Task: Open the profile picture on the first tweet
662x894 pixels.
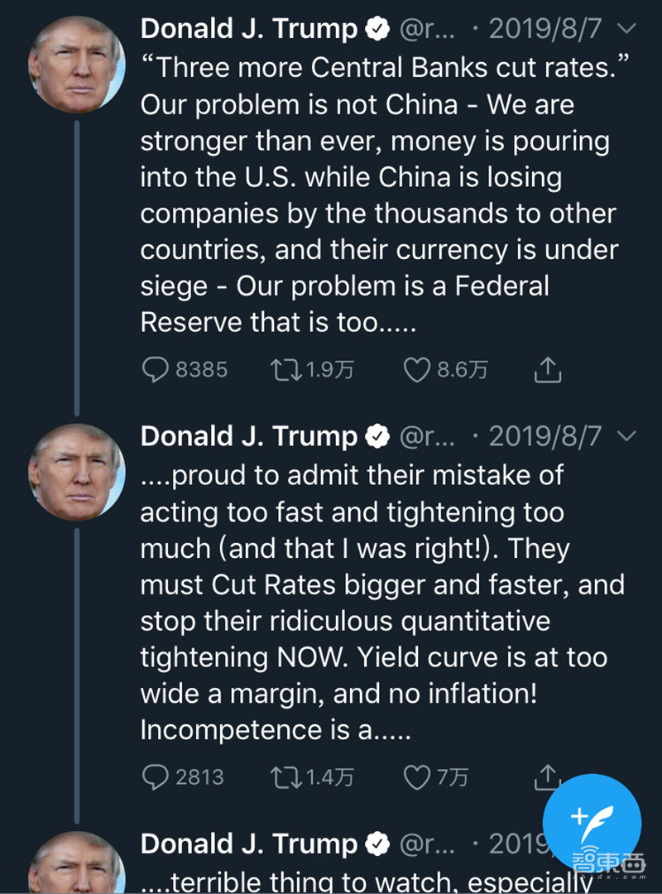Action: (76, 64)
